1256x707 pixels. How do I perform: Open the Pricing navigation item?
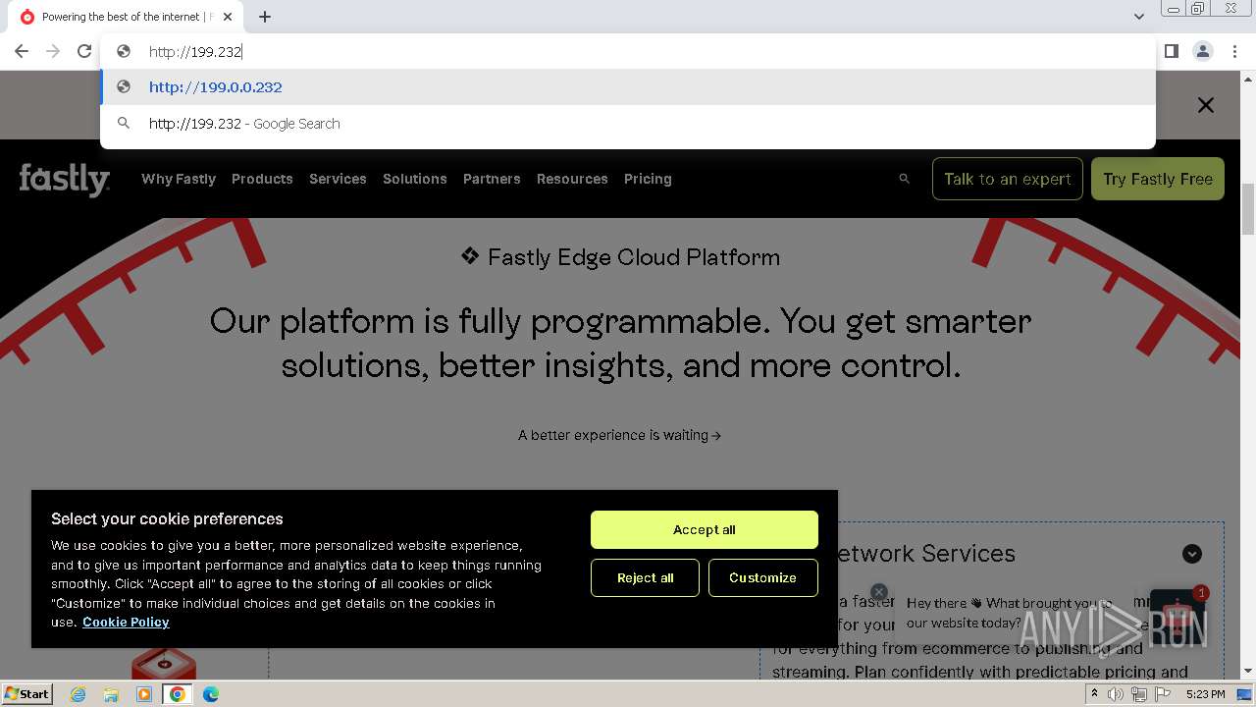[648, 179]
